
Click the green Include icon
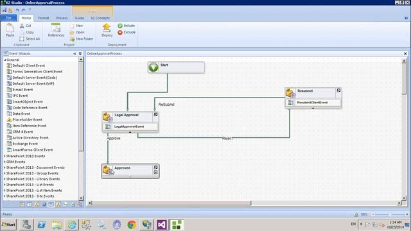pos(120,26)
